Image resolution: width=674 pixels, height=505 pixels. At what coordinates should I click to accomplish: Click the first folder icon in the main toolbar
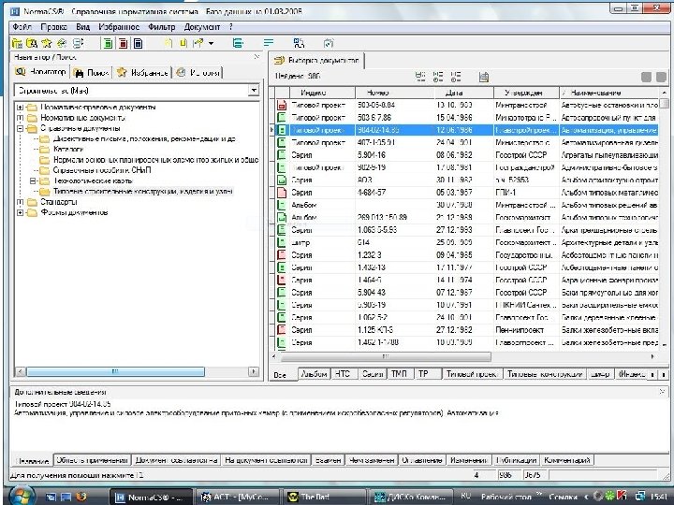pos(17,43)
